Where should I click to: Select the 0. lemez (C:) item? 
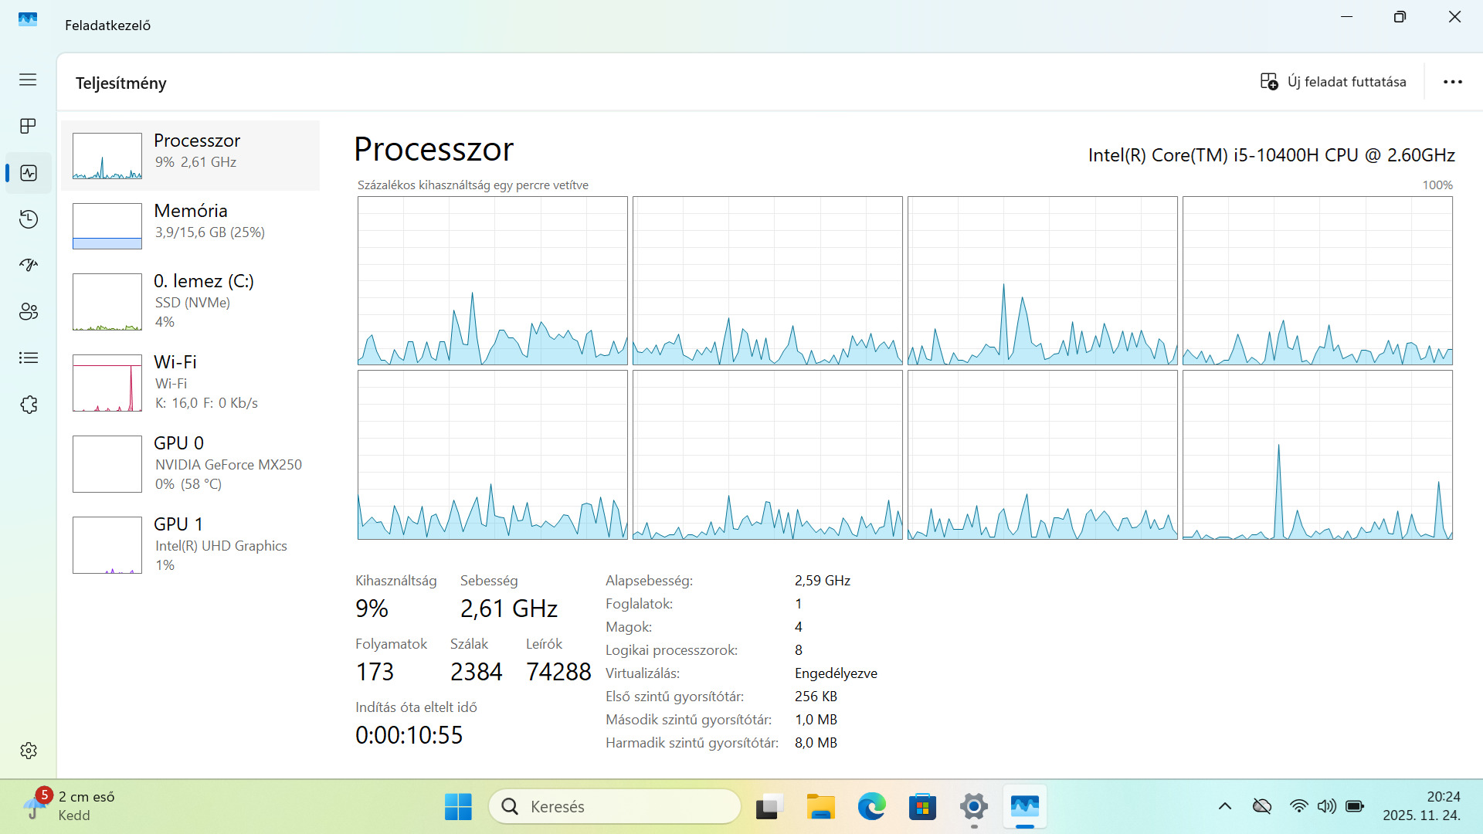coord(190,300)
